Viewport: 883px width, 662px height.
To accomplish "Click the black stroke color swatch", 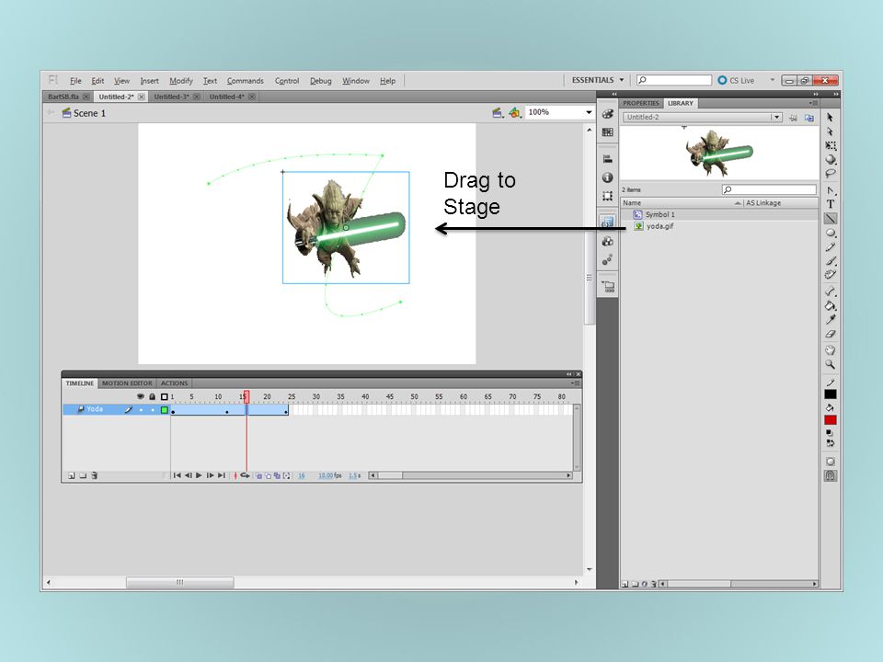I will pos(830,394).
